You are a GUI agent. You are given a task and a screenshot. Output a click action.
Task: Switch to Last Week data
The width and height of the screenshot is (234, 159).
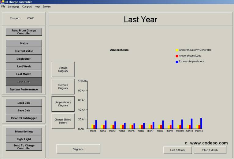click(24, 66)
